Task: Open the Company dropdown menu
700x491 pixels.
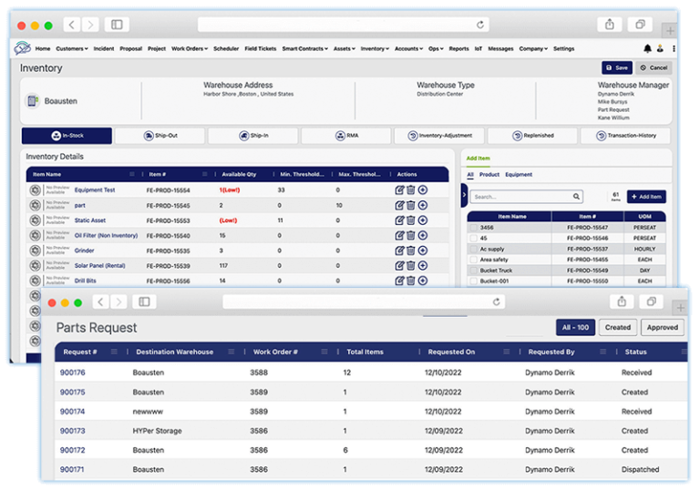Action: click(533, 48)
